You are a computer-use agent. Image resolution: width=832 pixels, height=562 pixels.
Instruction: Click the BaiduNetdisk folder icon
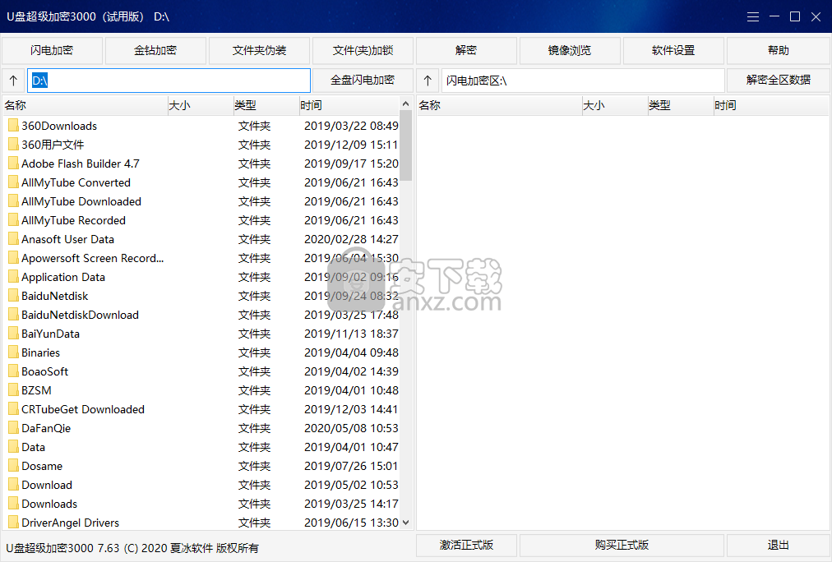click(13, 295)
